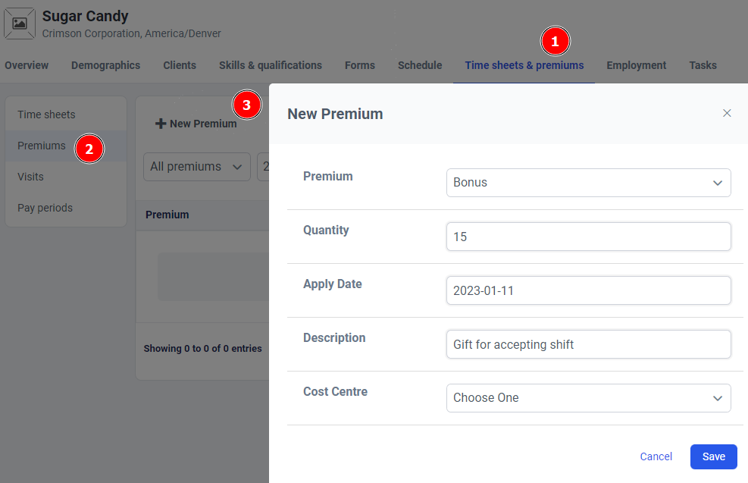This screenshot has height=483, width=748.
Task: Switch to the Overview tab
Action: [27, 65]
